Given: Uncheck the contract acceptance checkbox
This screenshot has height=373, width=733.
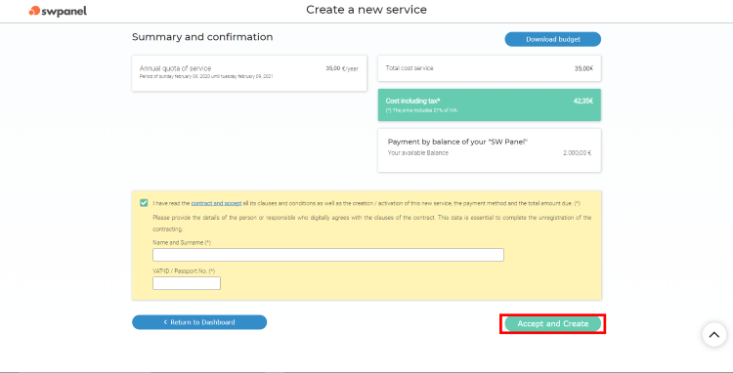Looking at the screenshot, I should (144, 203).
